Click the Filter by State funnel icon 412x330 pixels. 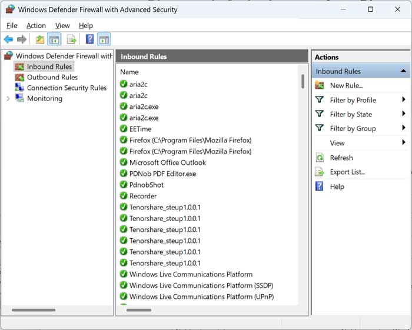click(320, 114)
